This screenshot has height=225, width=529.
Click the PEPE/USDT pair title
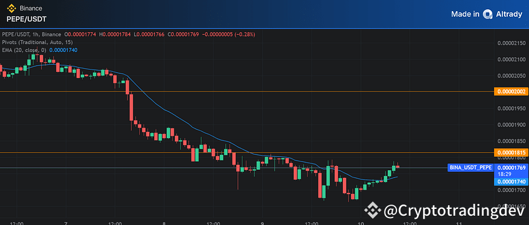(27, 19)
